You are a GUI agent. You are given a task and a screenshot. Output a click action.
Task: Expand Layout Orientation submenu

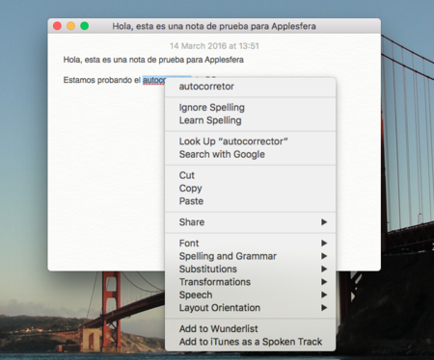[250, 308]
